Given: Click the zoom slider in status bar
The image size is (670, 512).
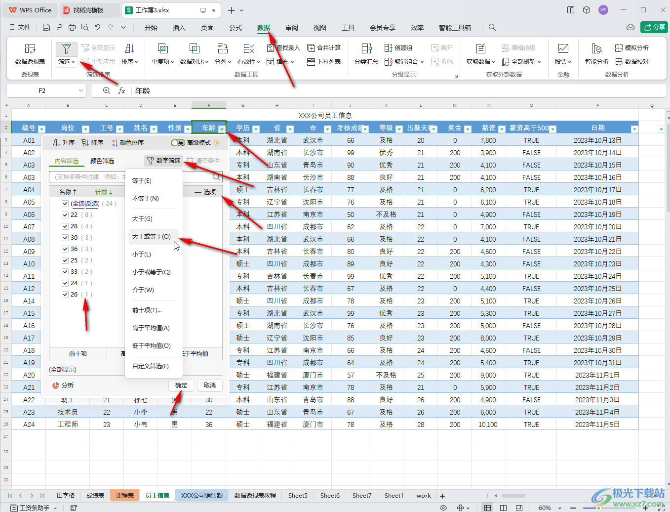Looking at the screenshot, I should (x=598, y=508).
